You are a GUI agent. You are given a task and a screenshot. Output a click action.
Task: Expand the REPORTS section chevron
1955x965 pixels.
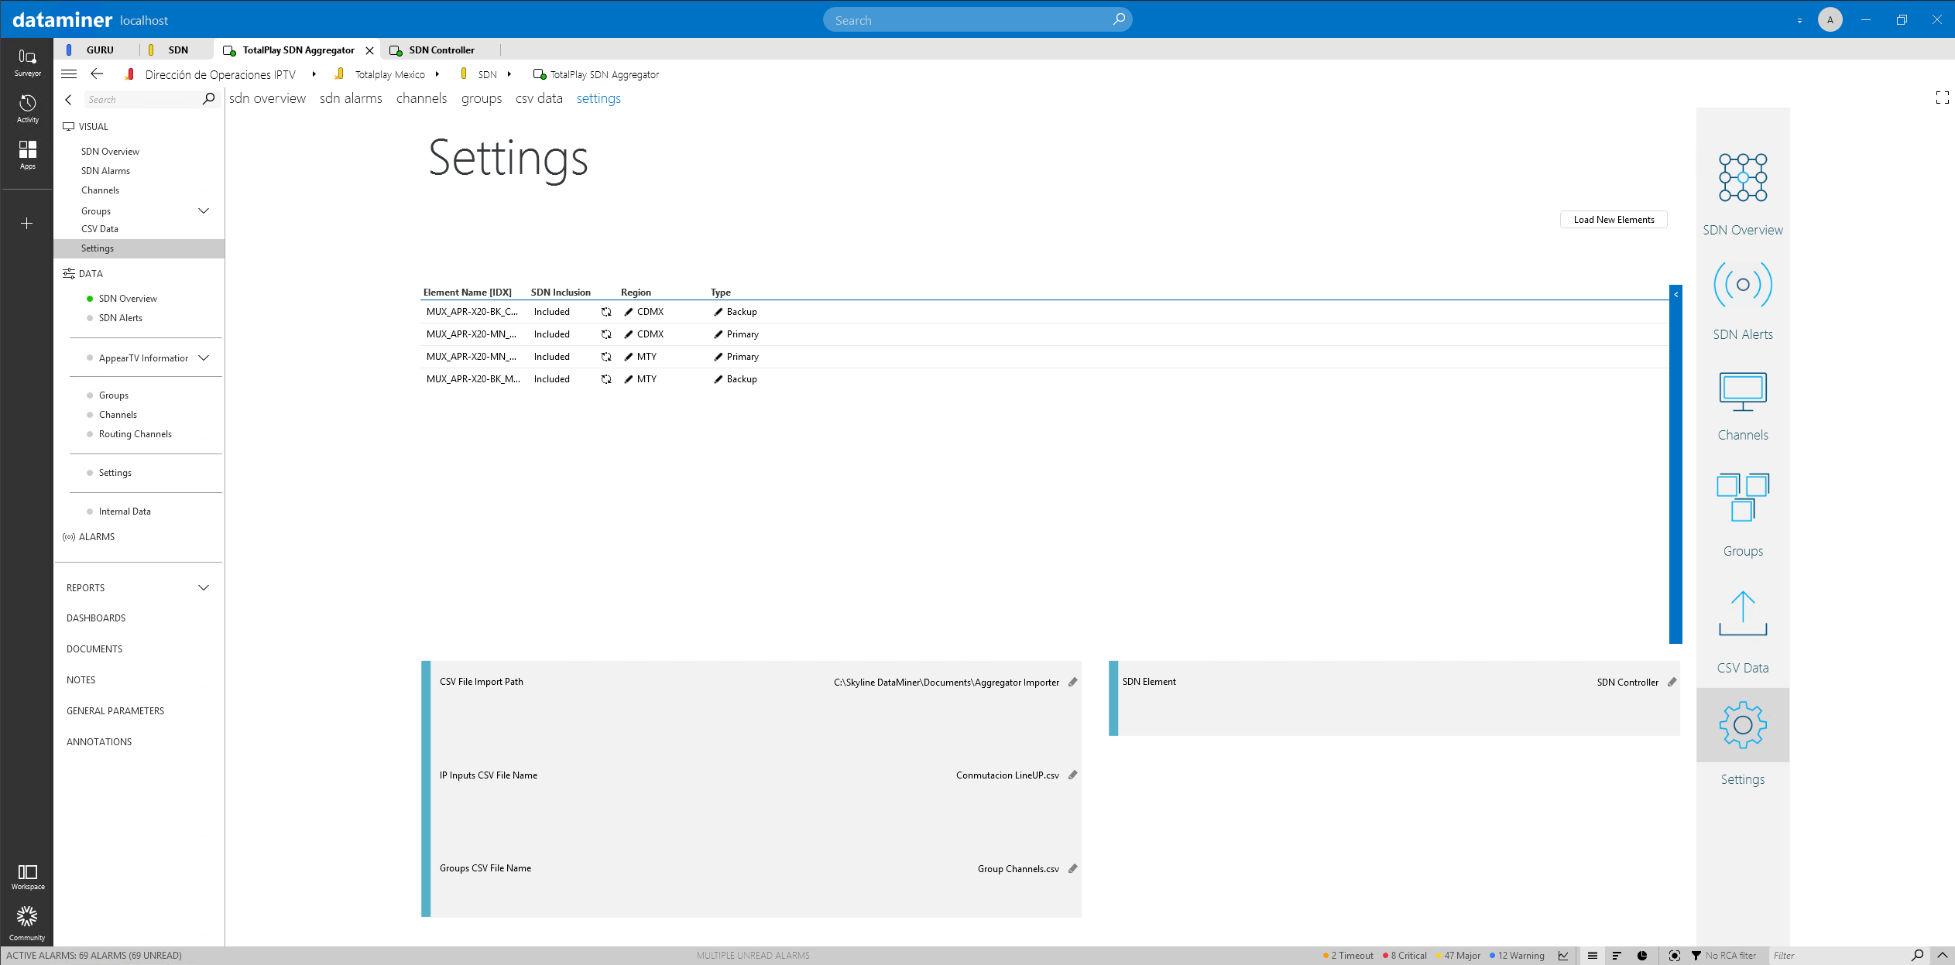tap(204, 587)
